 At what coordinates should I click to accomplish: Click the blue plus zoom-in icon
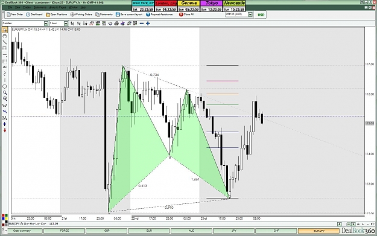(148, 24)
